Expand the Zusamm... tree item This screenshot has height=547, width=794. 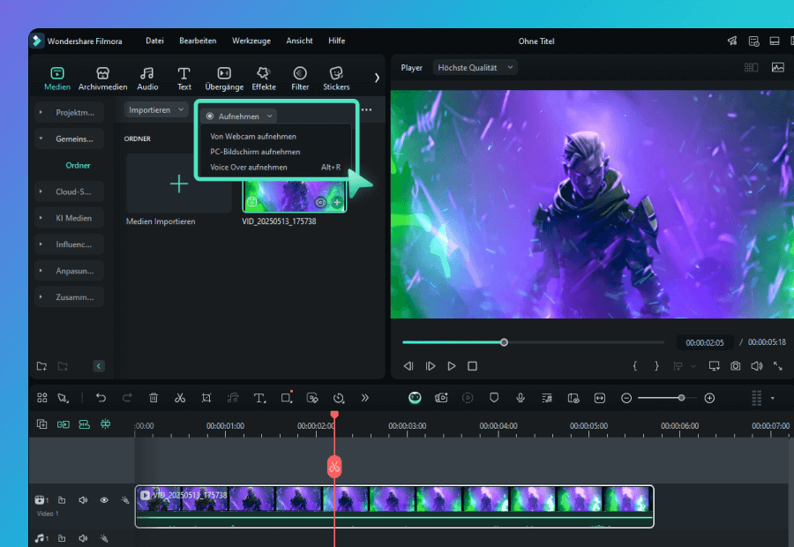(70, 296)
